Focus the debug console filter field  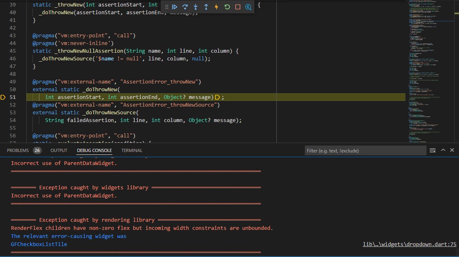[365, 150]
